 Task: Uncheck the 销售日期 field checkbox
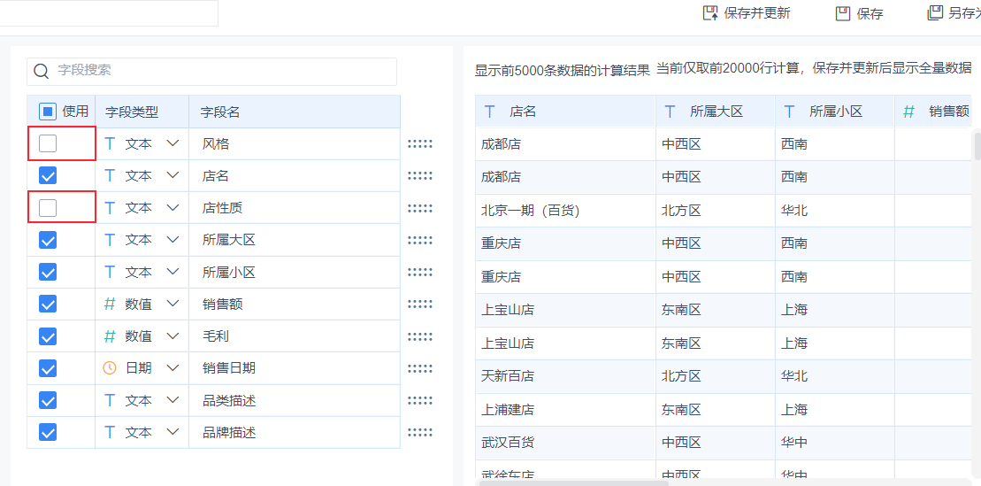[x=48, y=368]
